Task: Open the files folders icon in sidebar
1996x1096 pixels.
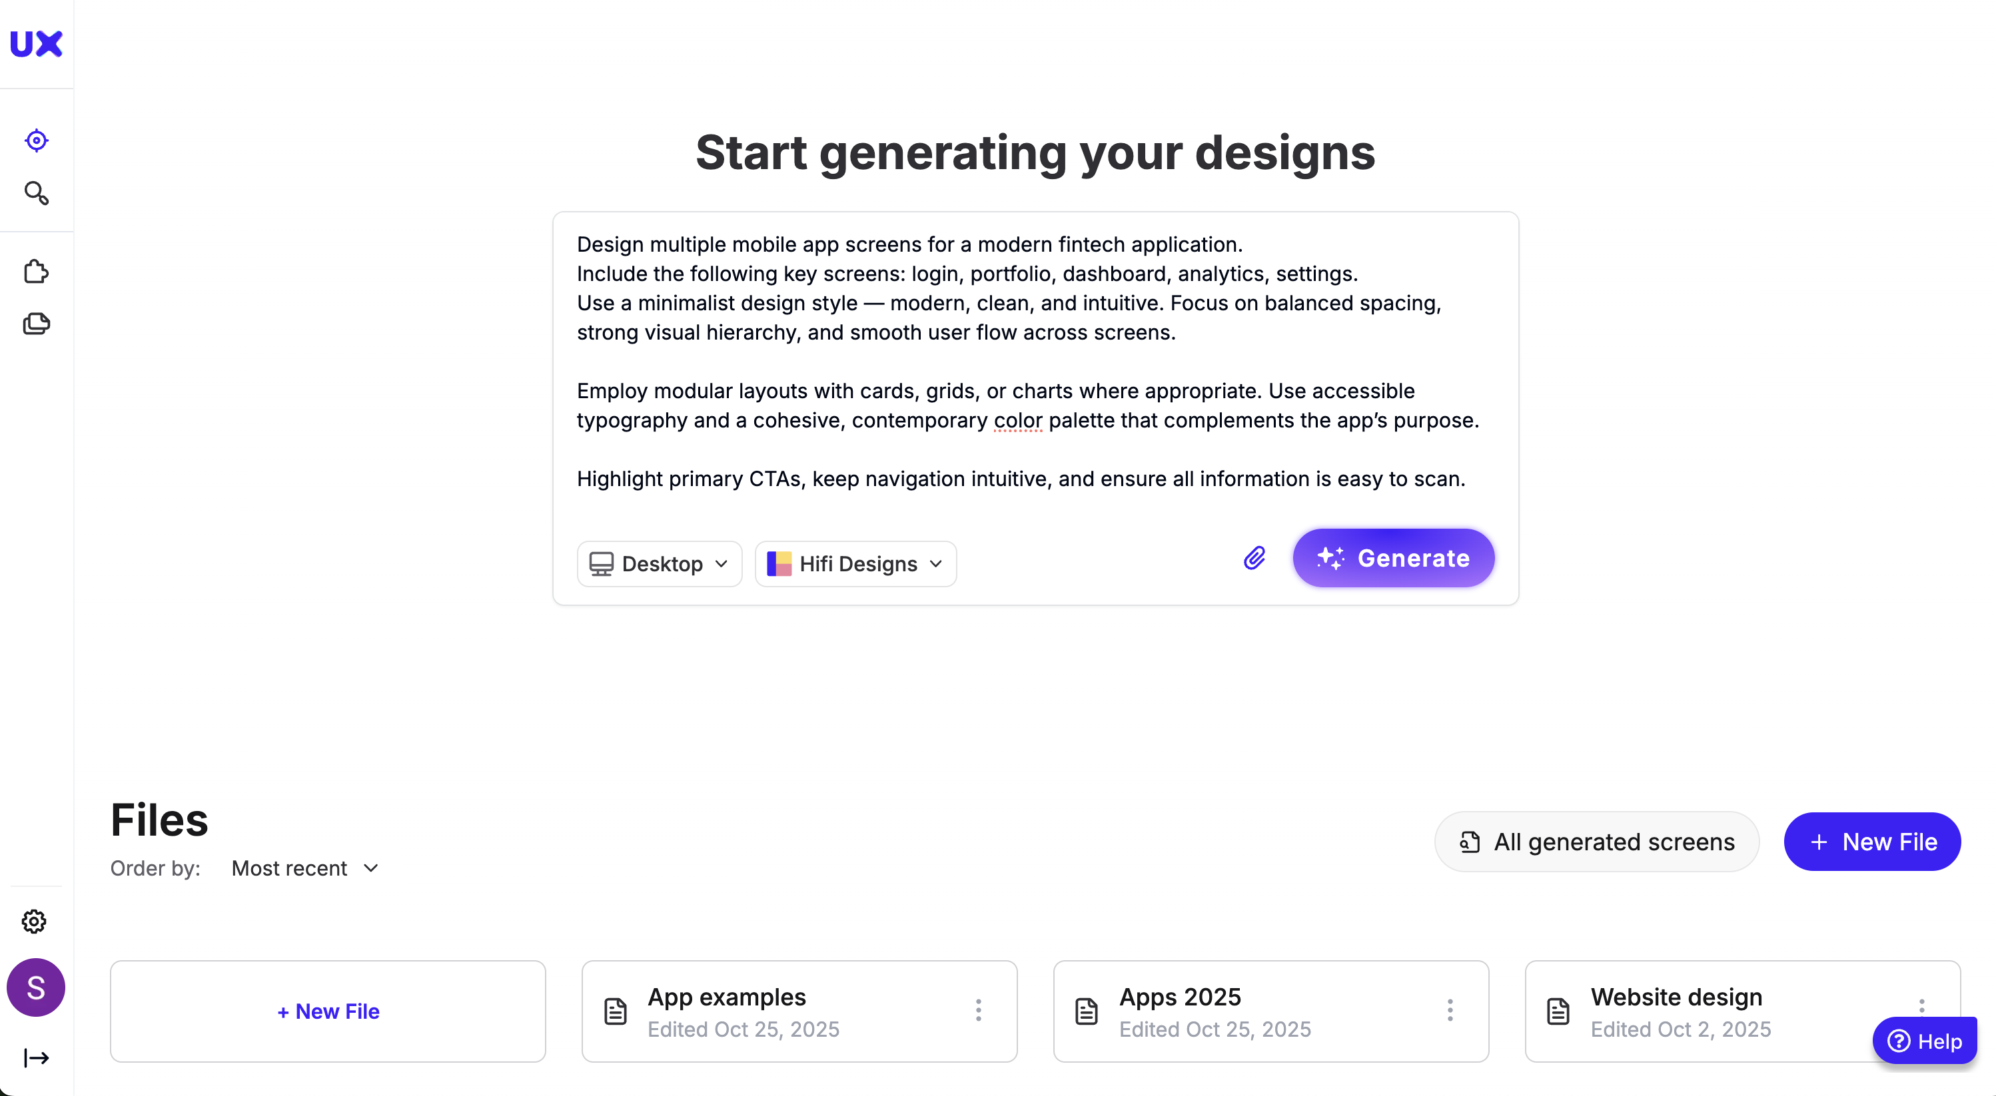Action: coord(37,324)
